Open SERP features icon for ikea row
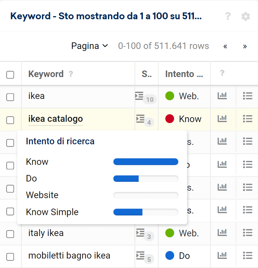Image resolution: width=258 pixels, height=268 pixels. 139,96
